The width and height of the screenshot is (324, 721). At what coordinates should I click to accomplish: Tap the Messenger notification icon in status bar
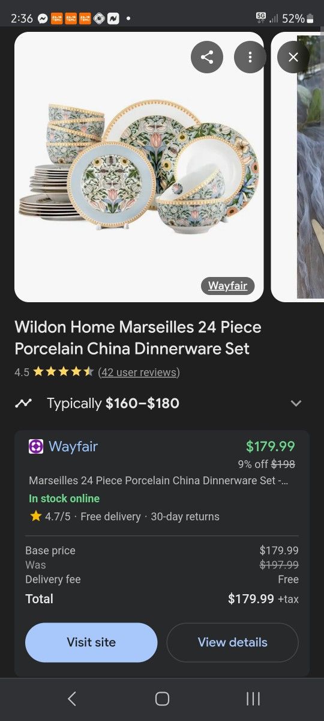click(x=43, y=19)
